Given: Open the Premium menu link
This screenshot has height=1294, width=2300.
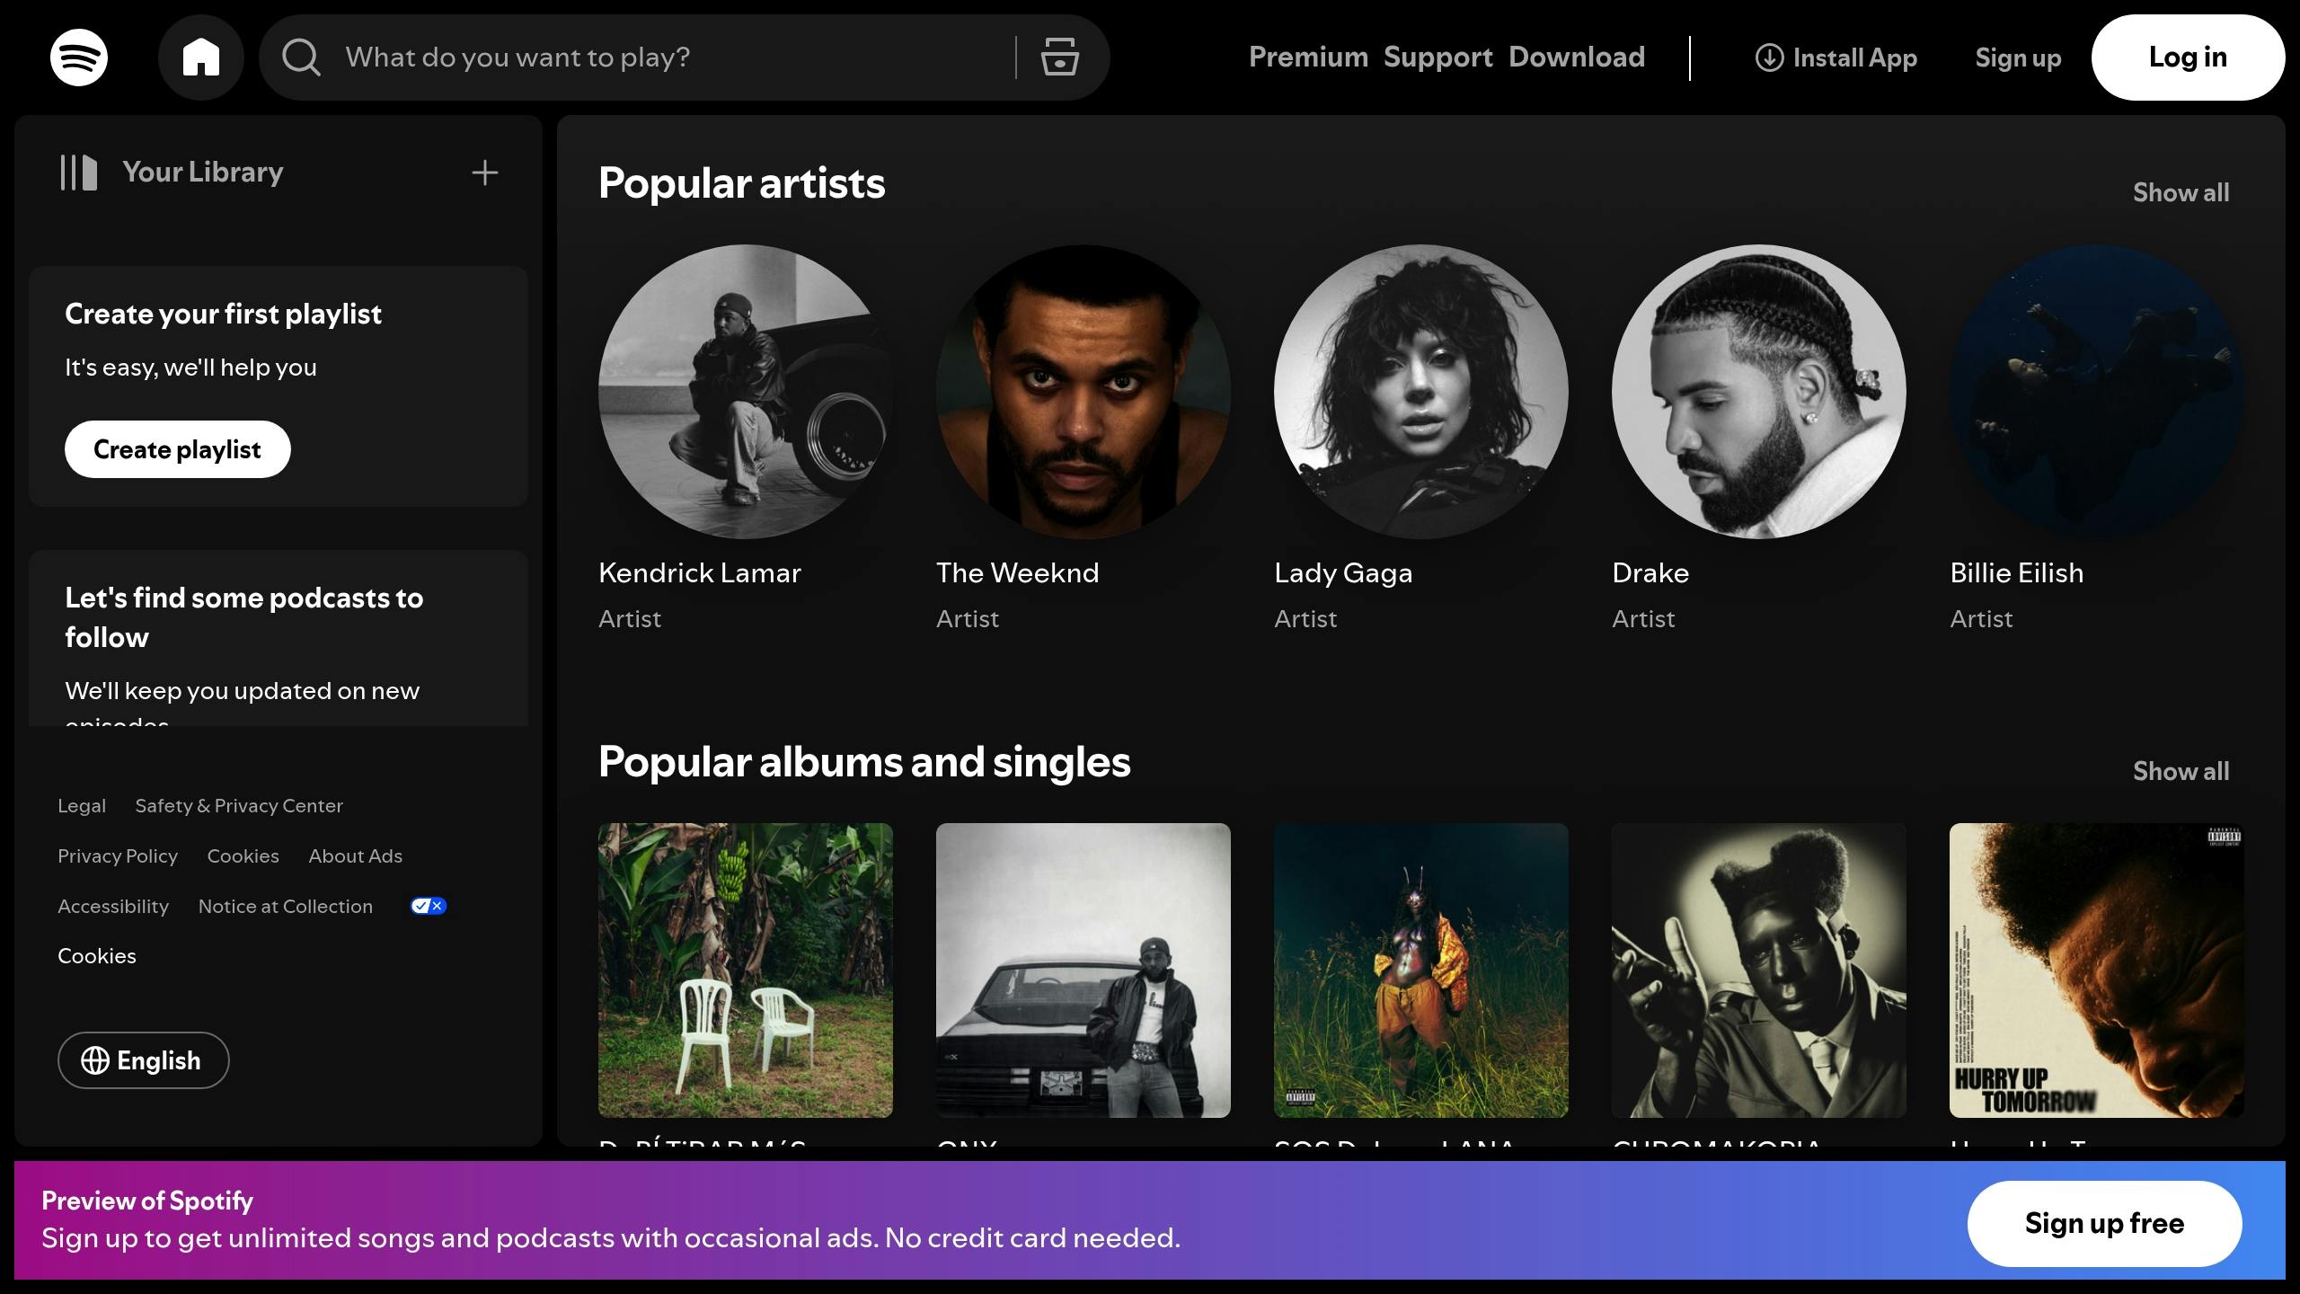Looking at the screenshot, I should click(1308, 58).
